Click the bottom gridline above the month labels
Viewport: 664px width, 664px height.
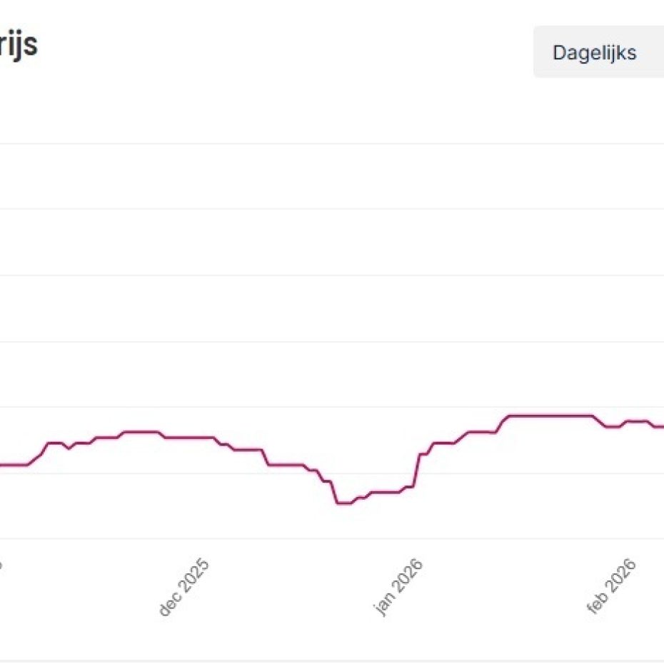pos(332,538)
